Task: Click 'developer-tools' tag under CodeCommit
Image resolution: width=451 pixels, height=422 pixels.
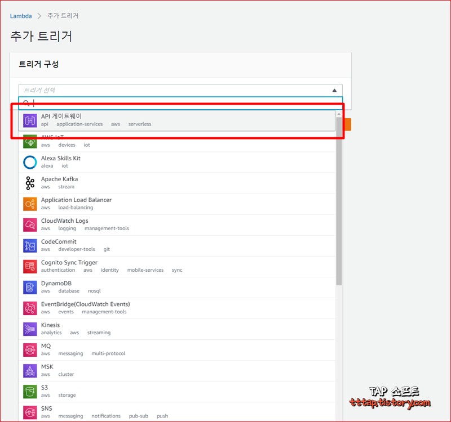Action: (x=77, y=249)
